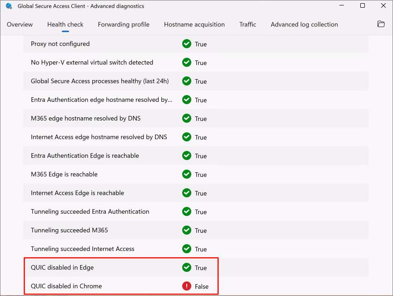The image size is (393, 296).
Task: Click check icon for M365 edge hostname resolved
Action: pyautogui.click(x=186, y=118)
